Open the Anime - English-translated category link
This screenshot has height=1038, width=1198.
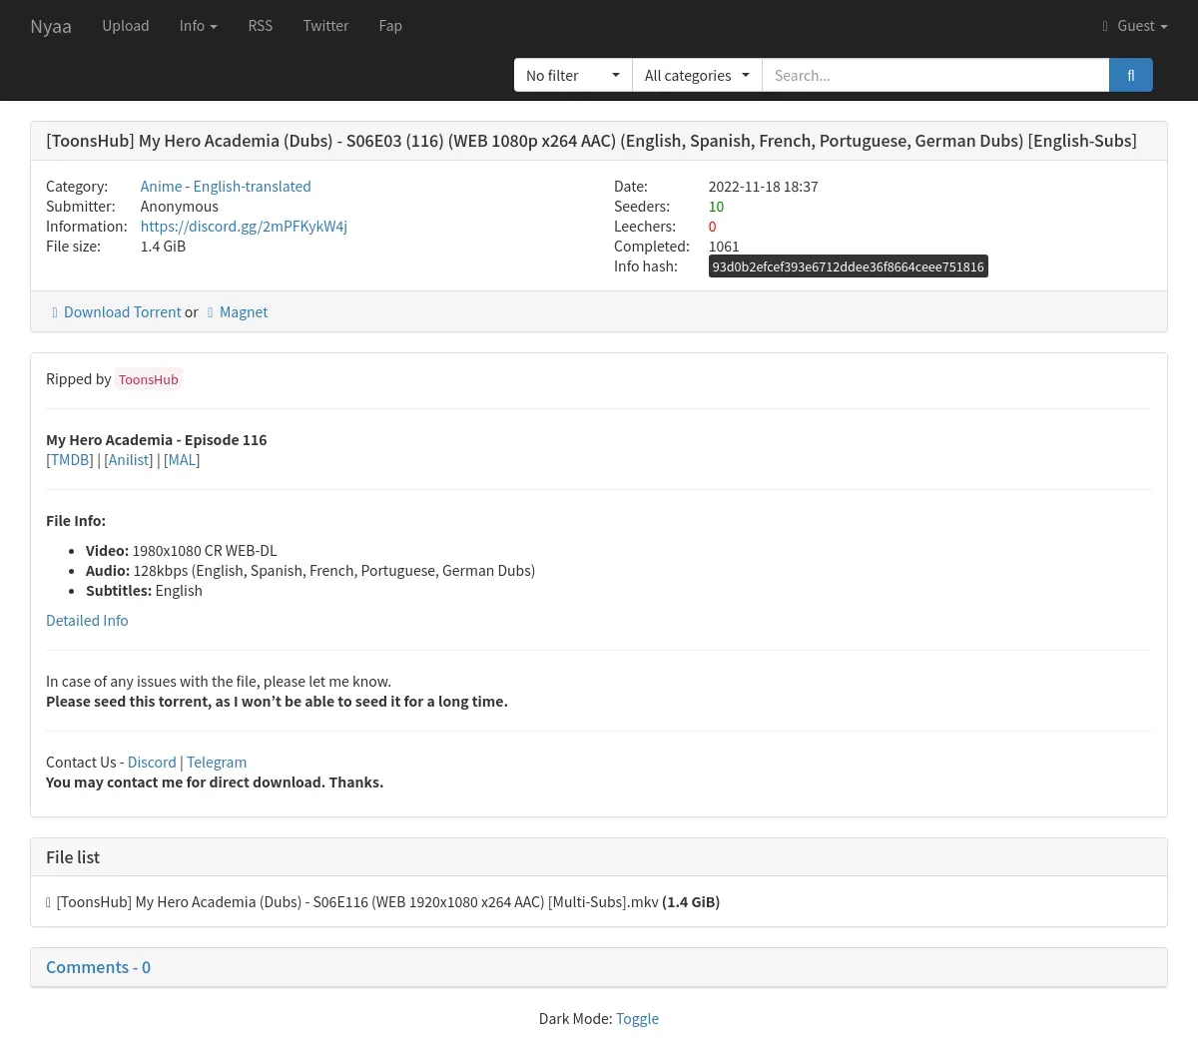click(226, 187)
